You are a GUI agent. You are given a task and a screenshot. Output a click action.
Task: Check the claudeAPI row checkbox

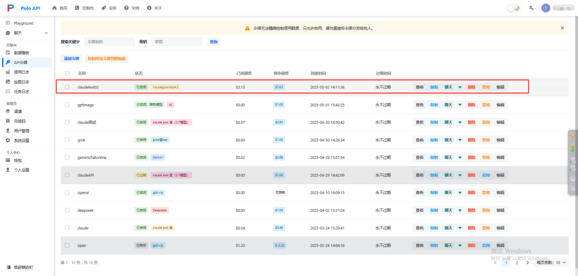67,175
